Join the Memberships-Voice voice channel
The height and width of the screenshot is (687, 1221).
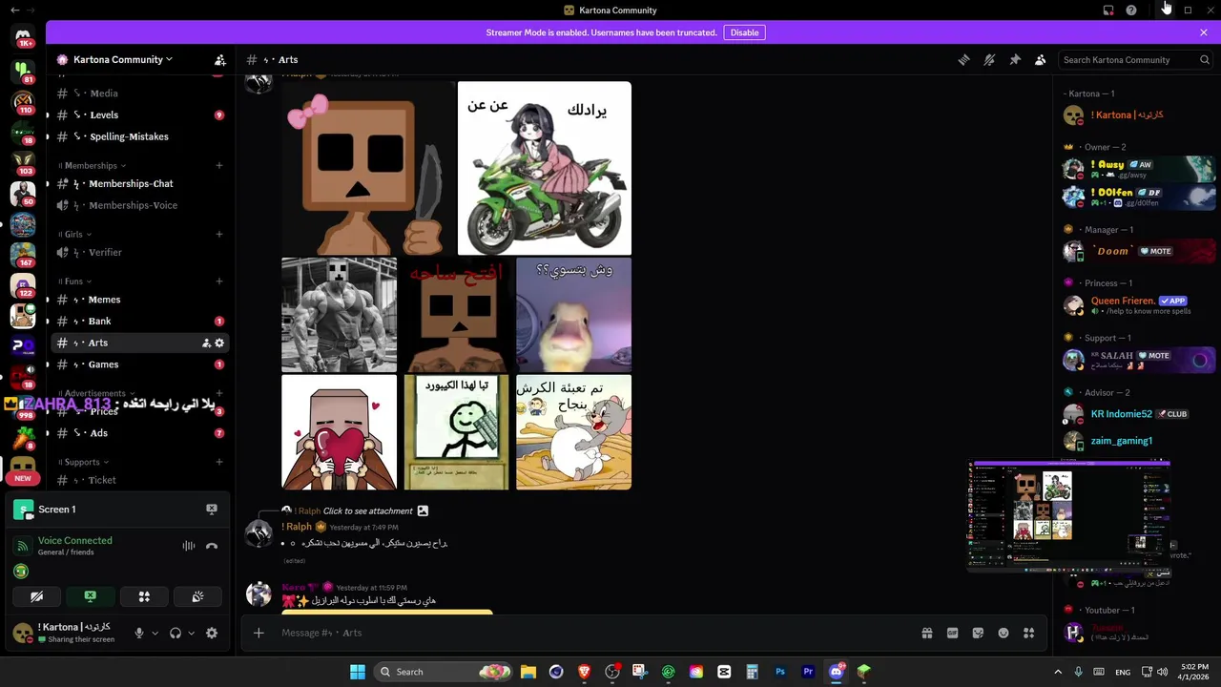tap(138, 205)
